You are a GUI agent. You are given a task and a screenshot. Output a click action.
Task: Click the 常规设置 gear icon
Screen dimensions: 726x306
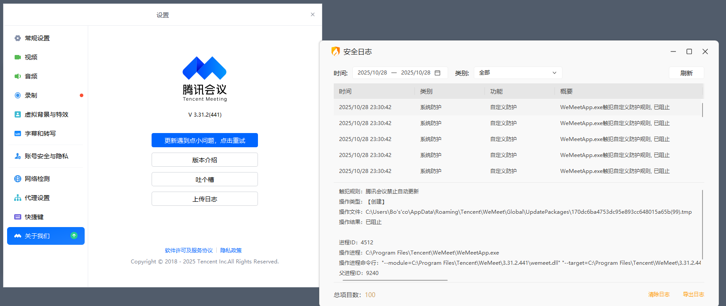coord(18,38)
